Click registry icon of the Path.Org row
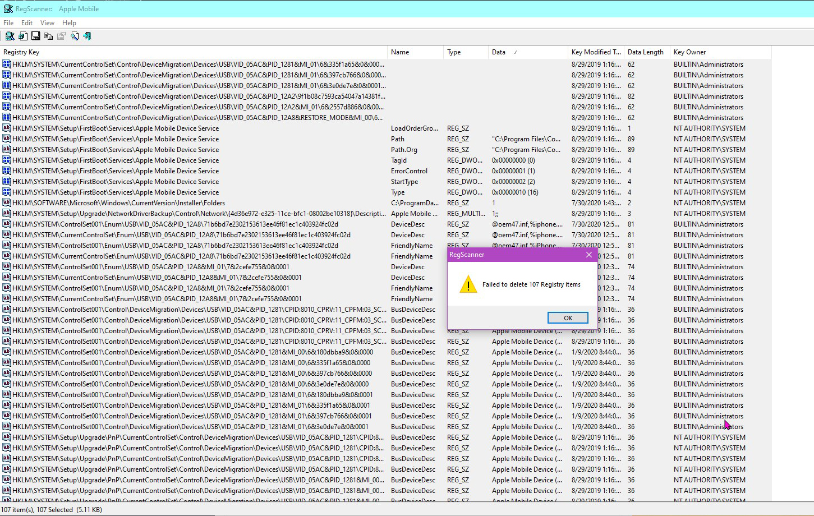 pos(7,150)
